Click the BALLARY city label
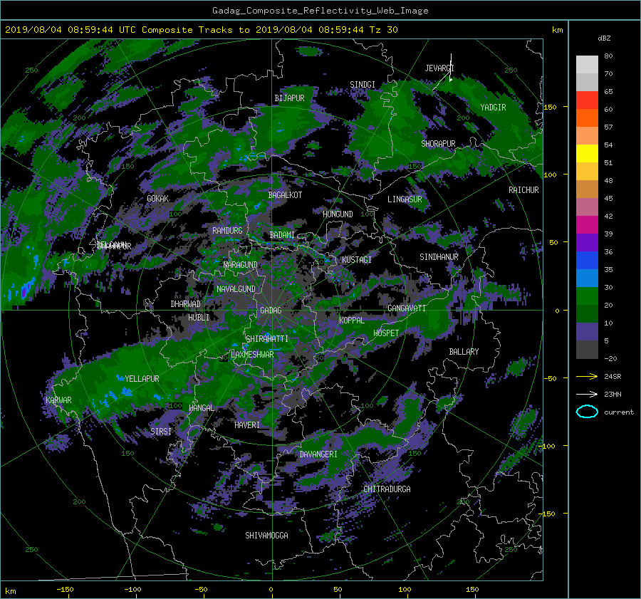The height and width of the screenshot is (599, 641). [464, 352]
